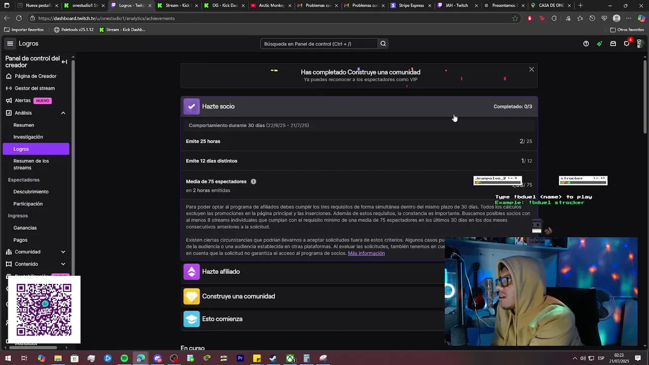Image resolution: width=649 pixels, height=365 pixels.
Task: Collapse the creator dashboard sidebar
Action: tap(64, 62)
